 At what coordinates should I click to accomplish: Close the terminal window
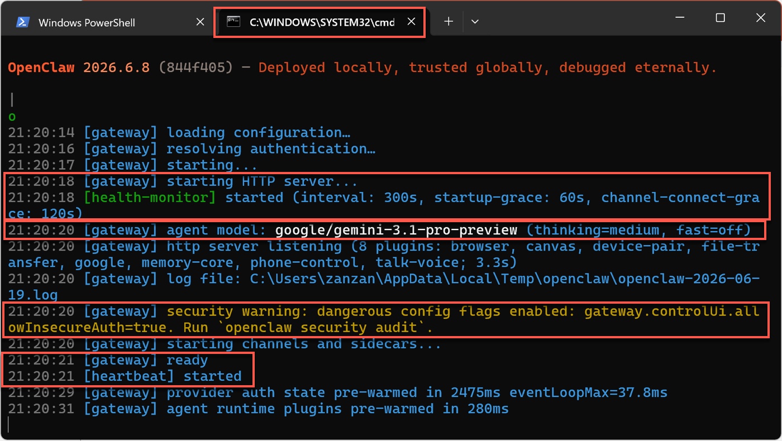tap(760, 18)
